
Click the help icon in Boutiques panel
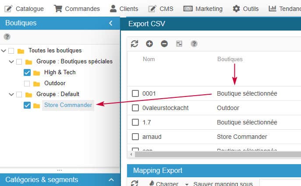pyautogui.click(x=7, y=37)
